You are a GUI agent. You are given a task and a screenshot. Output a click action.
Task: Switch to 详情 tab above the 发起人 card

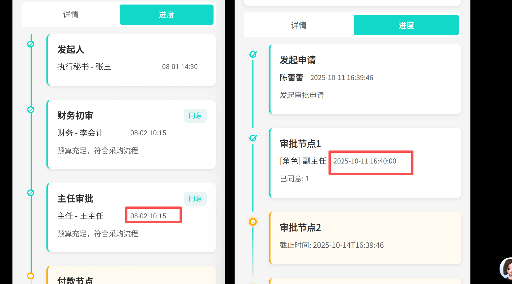[71, 15]
